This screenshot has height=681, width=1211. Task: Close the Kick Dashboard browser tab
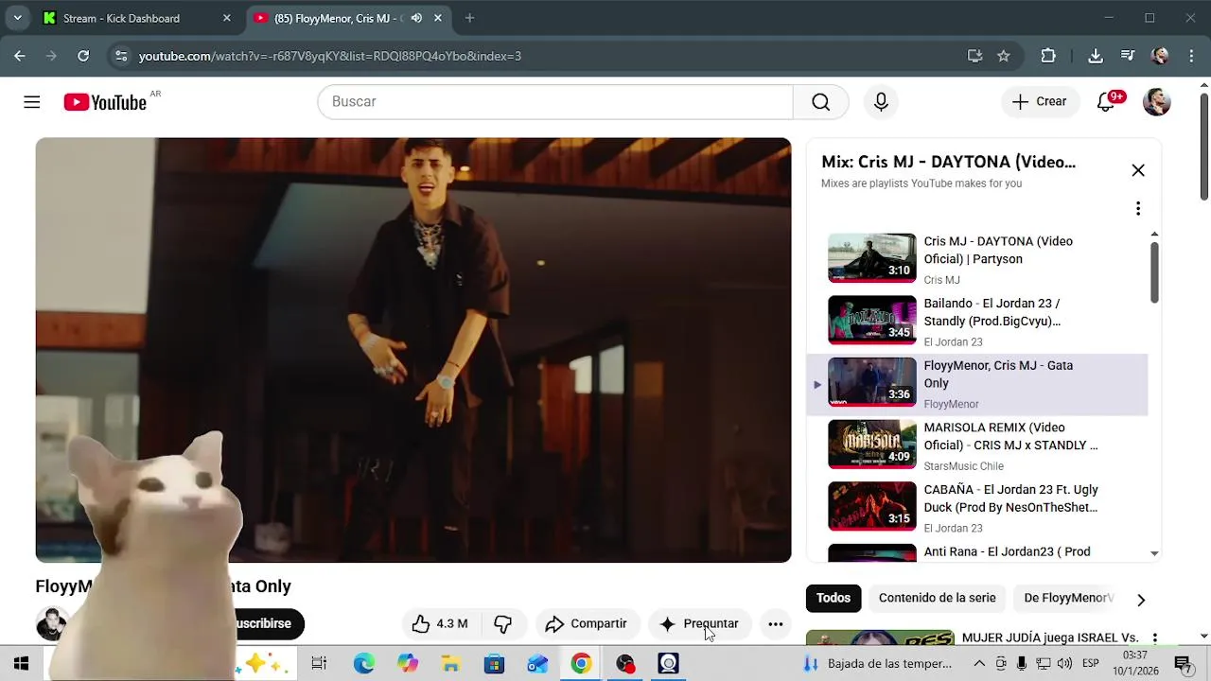(x=226, y=18)
